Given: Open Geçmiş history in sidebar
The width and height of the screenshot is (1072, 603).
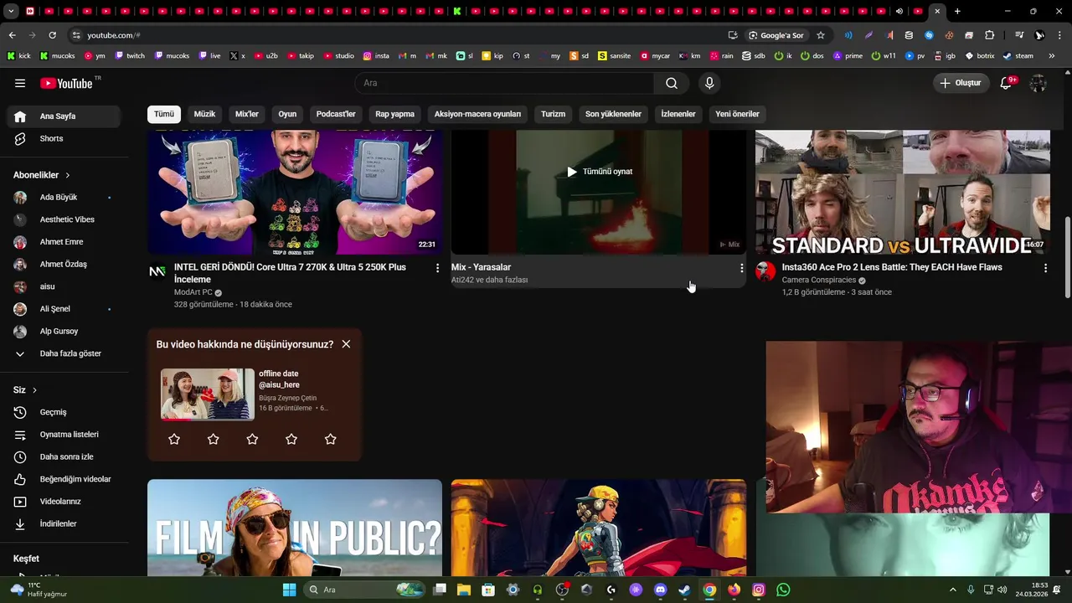Looking at the screenshot, I should tap(65, 412).
